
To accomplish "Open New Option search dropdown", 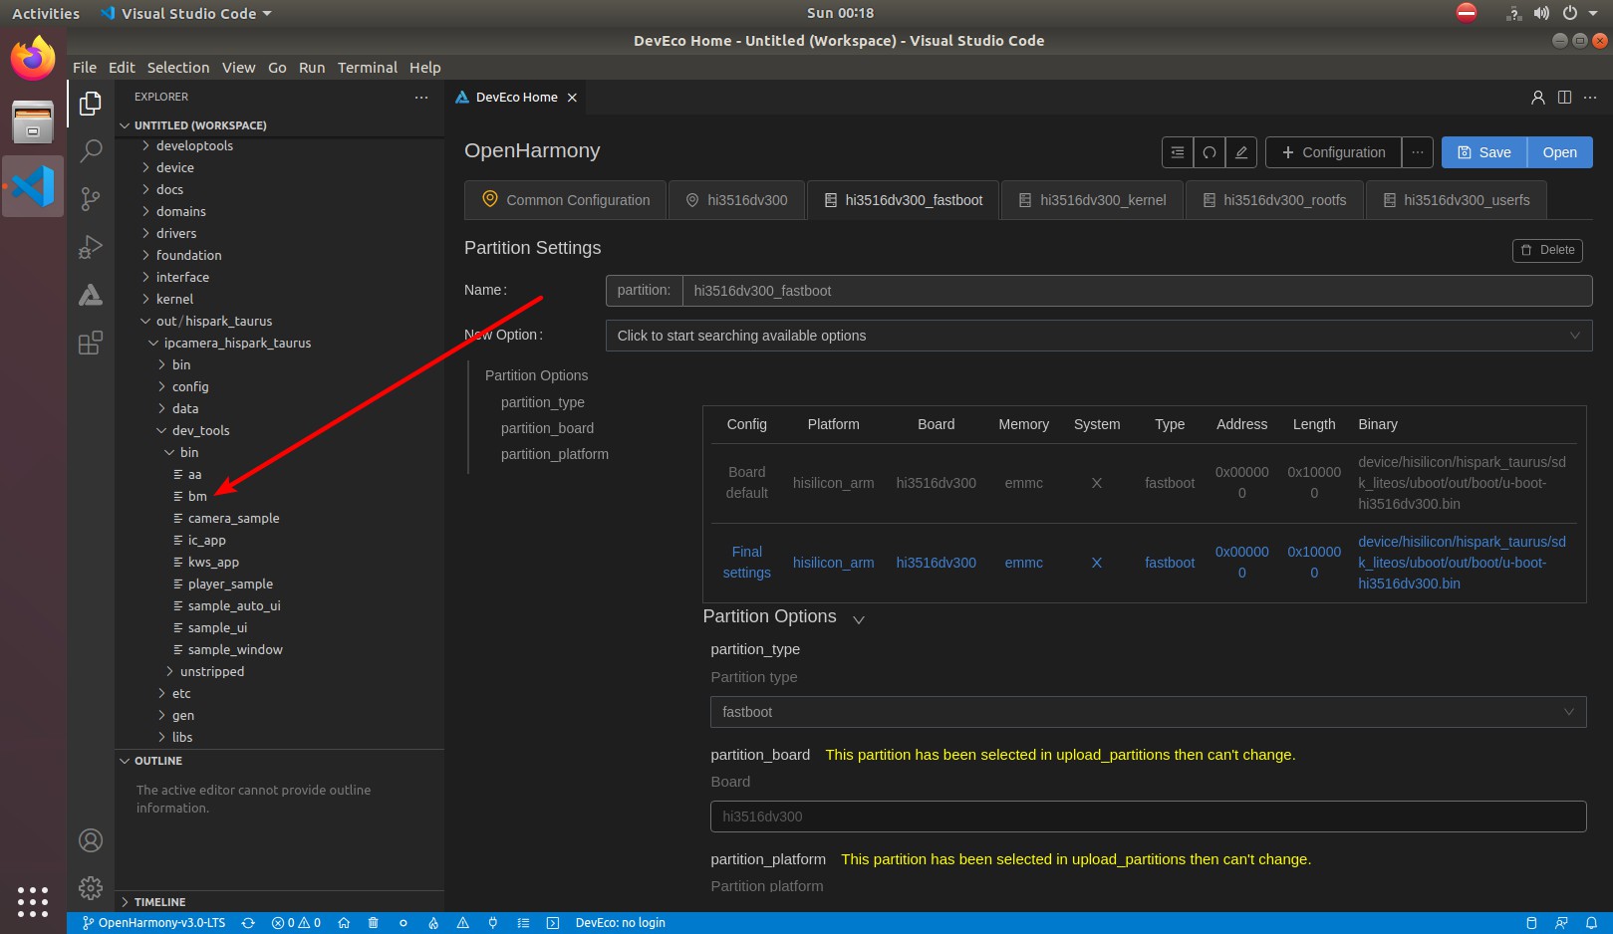I will click(1098, 336).
